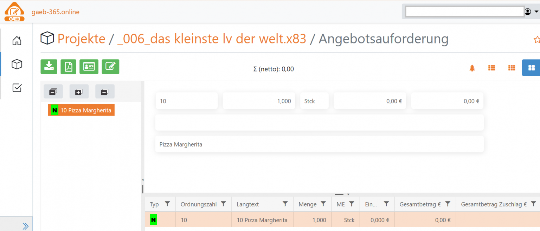Open the Home icon in the sidebar
This screenshot has width=540, height=231.
(x=17, y=41)
